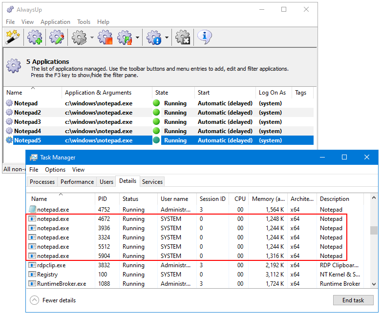
Task: Sort Task Manager by Description column
Action: coord(340,199)
